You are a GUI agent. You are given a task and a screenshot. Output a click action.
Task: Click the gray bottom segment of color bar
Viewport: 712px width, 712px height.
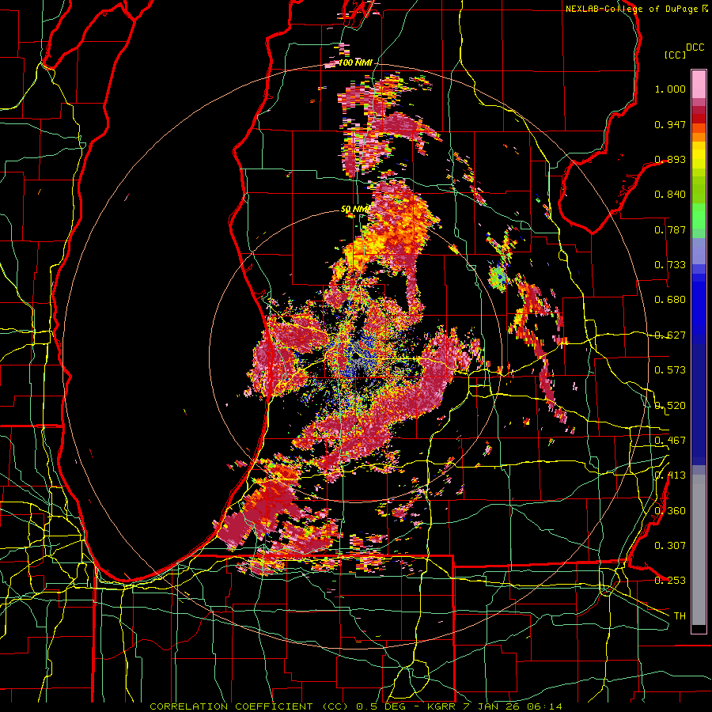(x=699, y=550)
